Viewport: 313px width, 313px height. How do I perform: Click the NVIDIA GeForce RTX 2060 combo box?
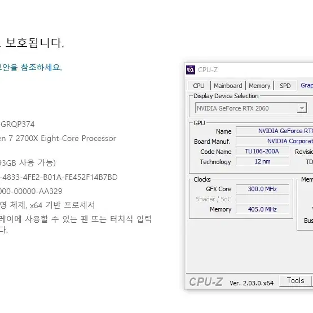coord(251,108)
